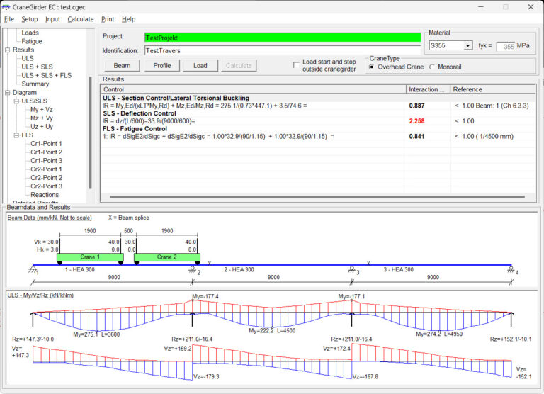
Task: Select the Overhead Crane radio button
Action: point(372,67)
